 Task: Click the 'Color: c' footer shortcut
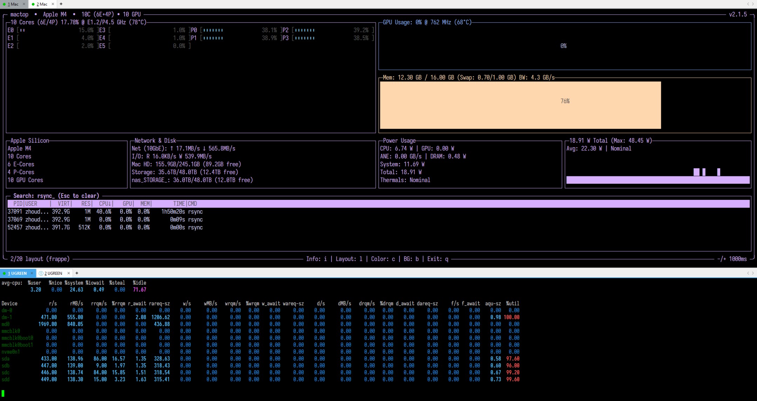tap(383, 259)
